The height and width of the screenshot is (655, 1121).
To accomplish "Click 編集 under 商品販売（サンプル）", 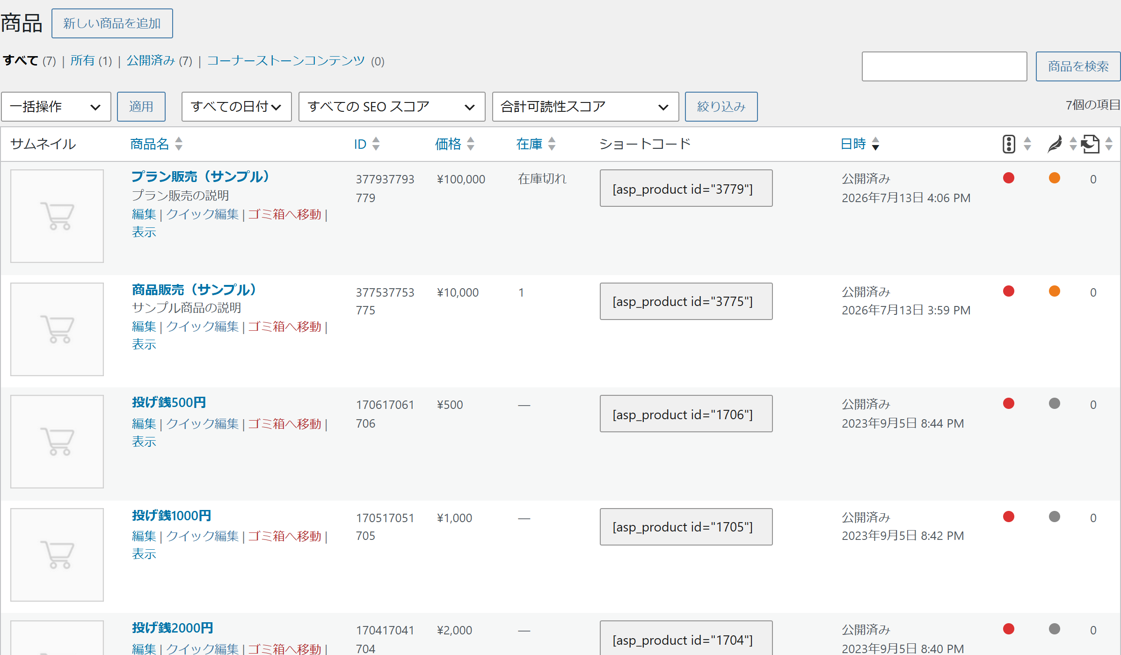I will pyautogui.click(x=144, y=327).
